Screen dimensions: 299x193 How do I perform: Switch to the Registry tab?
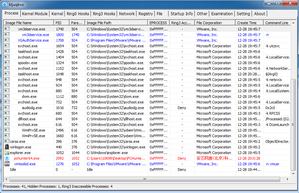pyautogui.click(x=146, y=14)
